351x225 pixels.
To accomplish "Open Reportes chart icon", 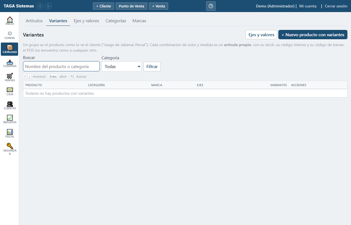I will coord(10,118).
